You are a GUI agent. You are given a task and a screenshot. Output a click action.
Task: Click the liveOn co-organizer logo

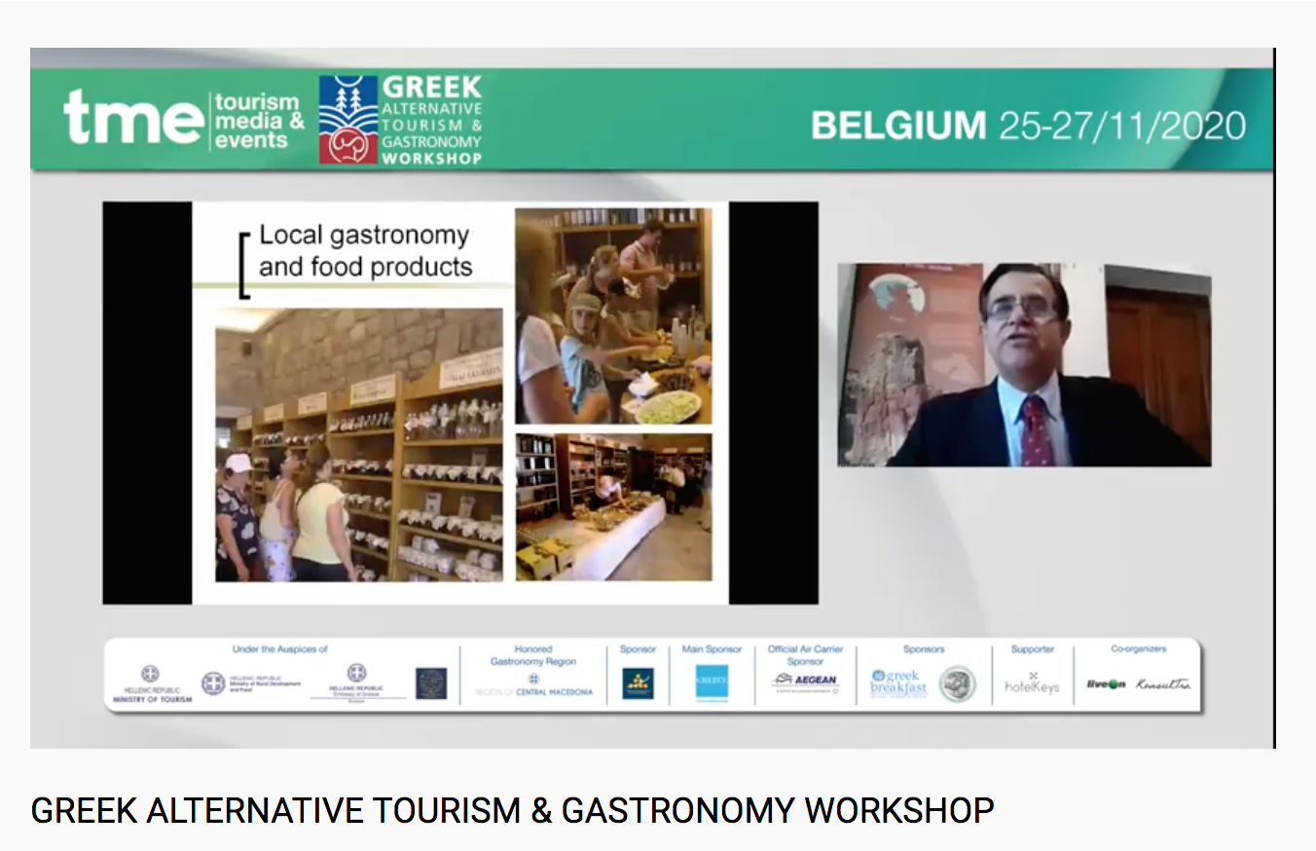click(1106, 684)
